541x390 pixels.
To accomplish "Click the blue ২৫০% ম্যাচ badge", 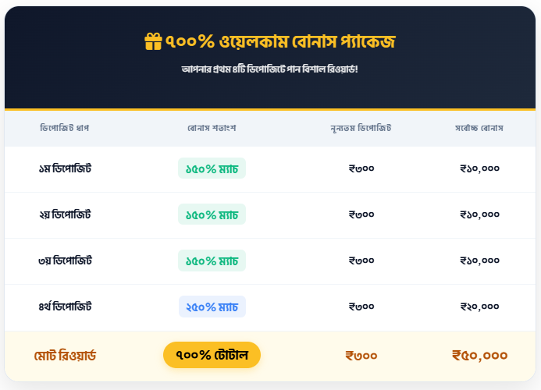I will coord(212,307).
